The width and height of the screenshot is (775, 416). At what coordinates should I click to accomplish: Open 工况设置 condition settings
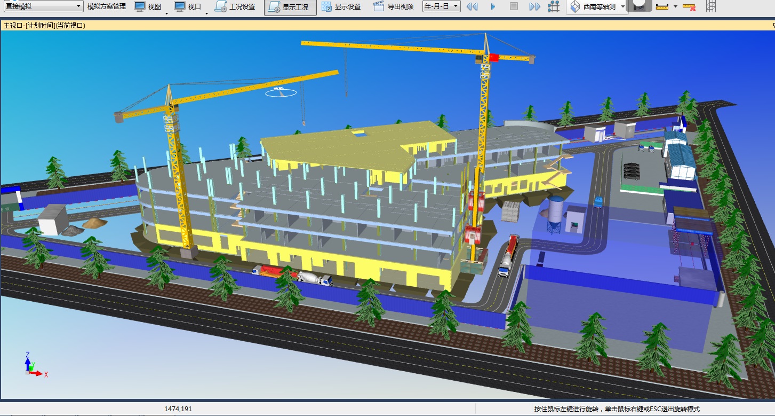(235, 7)
